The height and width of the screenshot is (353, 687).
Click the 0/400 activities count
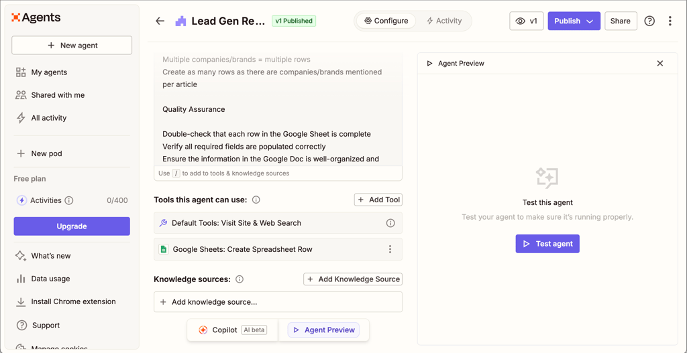pyautogui.click(x=117, y=200)
